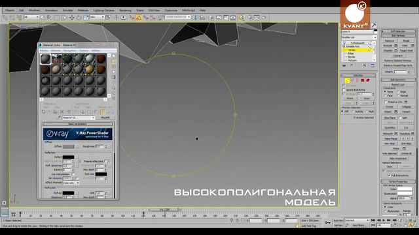This screenshot has height=235, width=419.
Task: Click Pick Material eyedropper in Material Editor
Action: 60,117
